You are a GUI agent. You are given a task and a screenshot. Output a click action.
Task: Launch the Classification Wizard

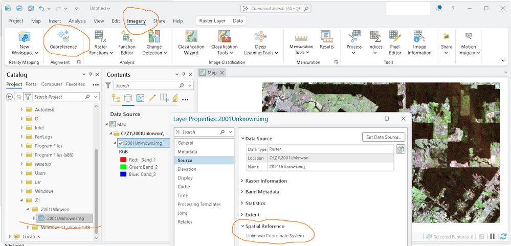click(x=191, y=42)
